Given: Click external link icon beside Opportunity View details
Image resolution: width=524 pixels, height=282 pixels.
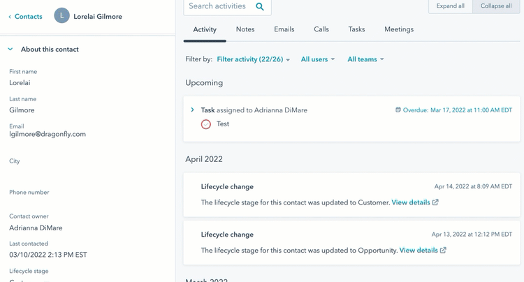Looking at the screenshot, I should coord(443,250).
